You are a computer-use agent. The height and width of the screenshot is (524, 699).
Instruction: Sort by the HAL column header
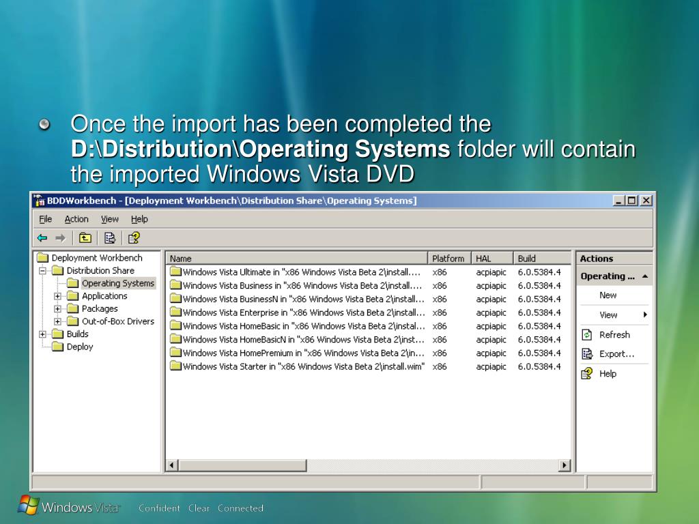tap(491, 259)
